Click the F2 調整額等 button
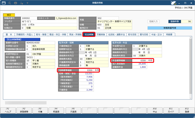 (x=24, y=110)
